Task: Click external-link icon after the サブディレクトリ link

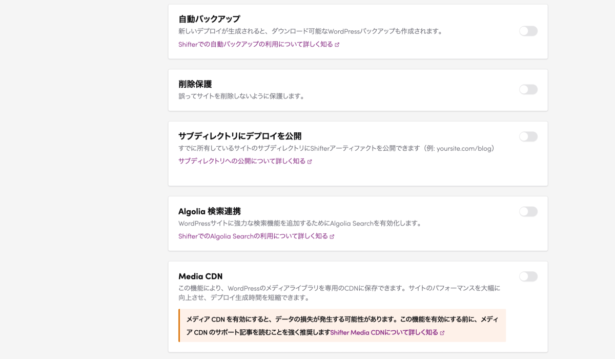Action: coord(310,162)
